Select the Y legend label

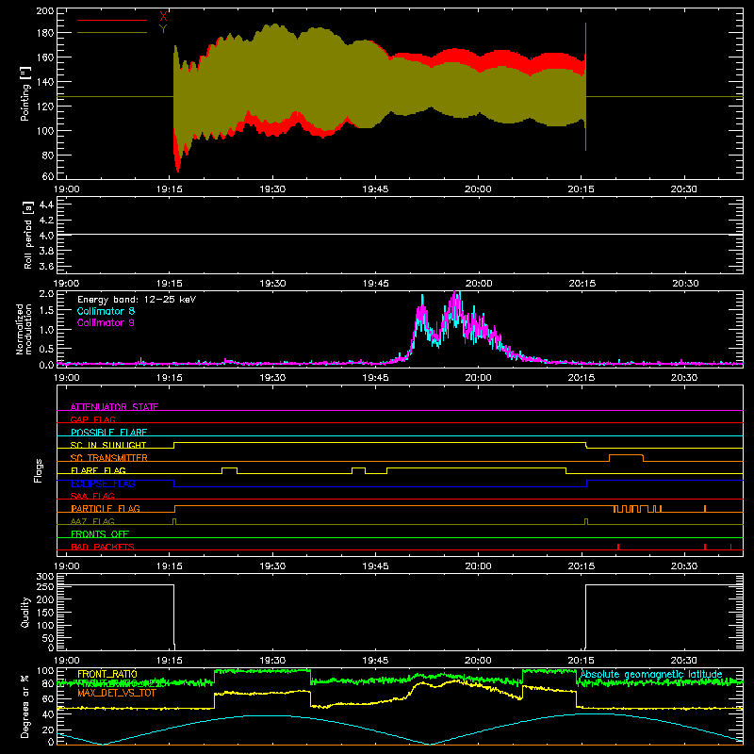(x=163, y=29)
